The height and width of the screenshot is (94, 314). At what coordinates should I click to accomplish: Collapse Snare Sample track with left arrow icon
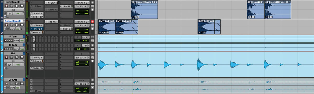[x=2, y=21]
